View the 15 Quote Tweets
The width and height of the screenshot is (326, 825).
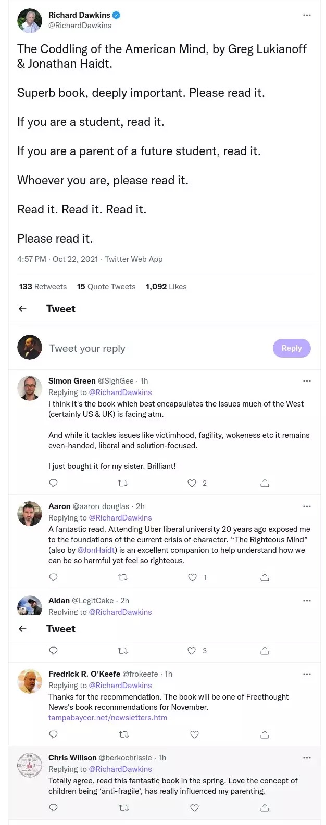coord(106,287)
